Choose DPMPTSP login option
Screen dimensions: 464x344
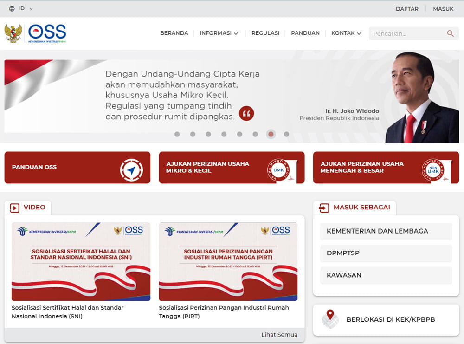click(386, 253)
